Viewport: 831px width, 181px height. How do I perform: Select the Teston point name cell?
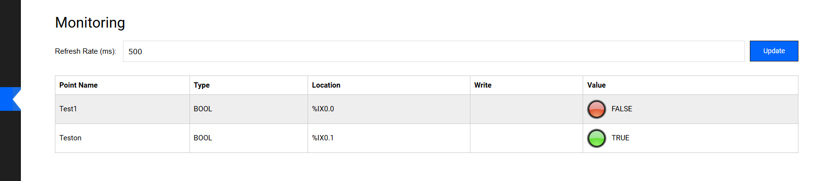click(122, 138)
